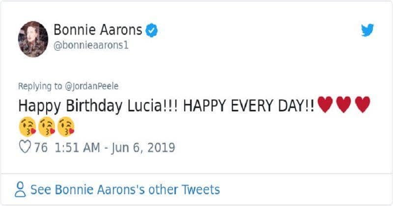Click the 76 likes count
The image size is (393, 206).
pyautogui.click(x=41, y=148)
